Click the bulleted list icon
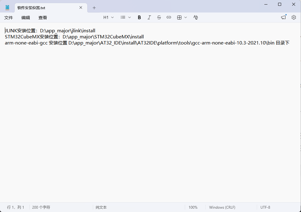The width and height of the screenshot is (301, 212). pyautogui.click(x=123, y=17)
